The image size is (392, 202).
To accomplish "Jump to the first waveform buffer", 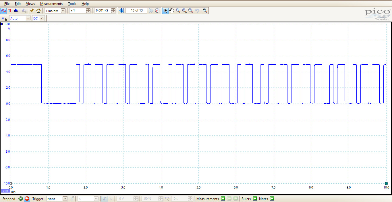I will coord(121,11).
